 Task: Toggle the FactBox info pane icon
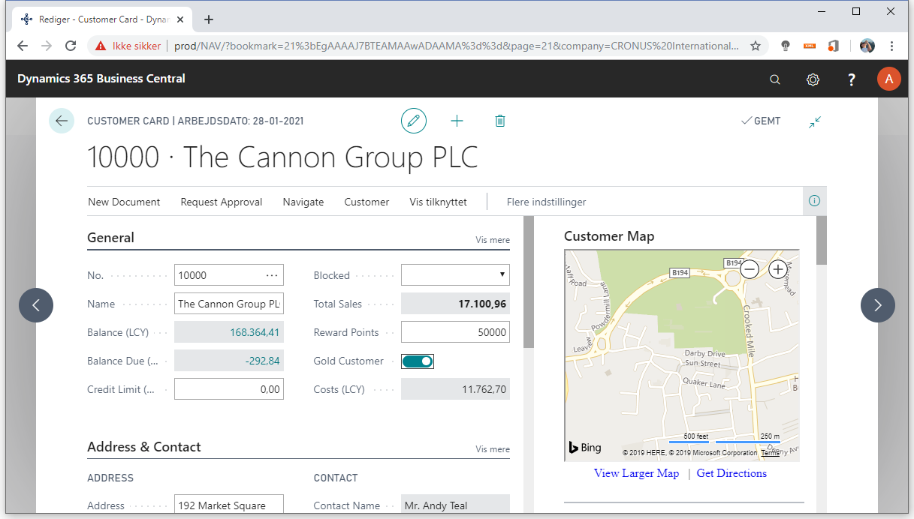click(x=815, y=201)
